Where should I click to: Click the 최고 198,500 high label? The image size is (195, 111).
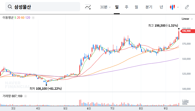163,25
